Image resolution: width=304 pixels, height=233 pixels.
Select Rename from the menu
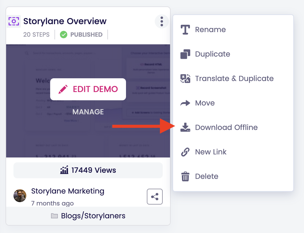click(x=233, y=30)
